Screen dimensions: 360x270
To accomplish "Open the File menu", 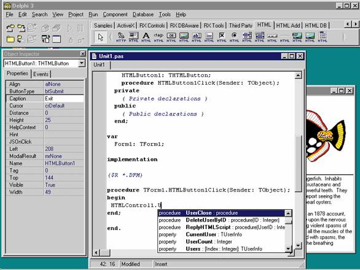I will point(9,15).
